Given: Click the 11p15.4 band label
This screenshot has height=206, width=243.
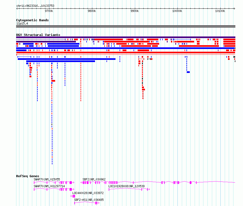Looking at the screenshot, I should (22, 23).
